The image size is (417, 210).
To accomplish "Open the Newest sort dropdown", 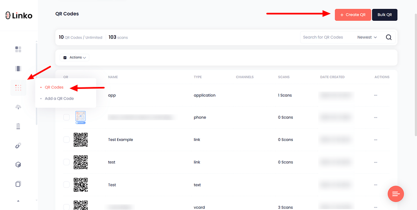I will coord(367,37).
